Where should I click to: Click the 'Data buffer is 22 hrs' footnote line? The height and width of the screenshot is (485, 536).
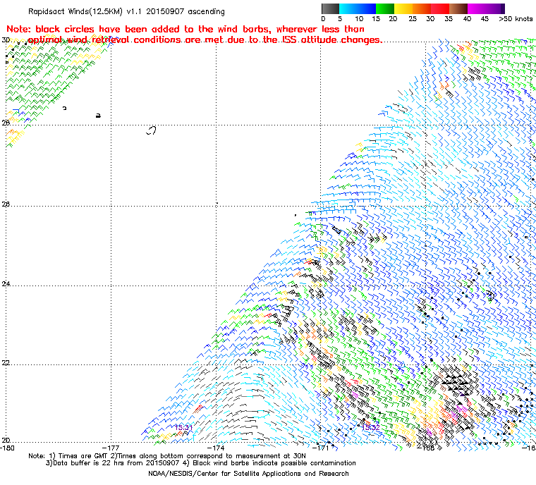pyautogui.click(x=201, y=463)
